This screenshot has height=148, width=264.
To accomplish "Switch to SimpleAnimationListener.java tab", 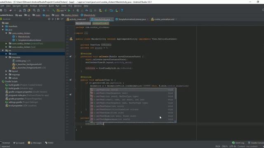I will 132,19.
